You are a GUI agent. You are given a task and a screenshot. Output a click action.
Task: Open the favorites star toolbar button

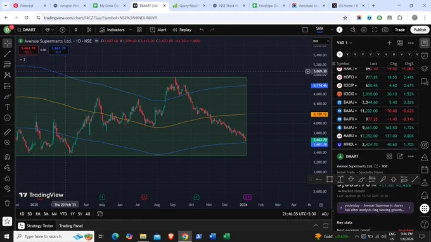[x=8, y=221]
